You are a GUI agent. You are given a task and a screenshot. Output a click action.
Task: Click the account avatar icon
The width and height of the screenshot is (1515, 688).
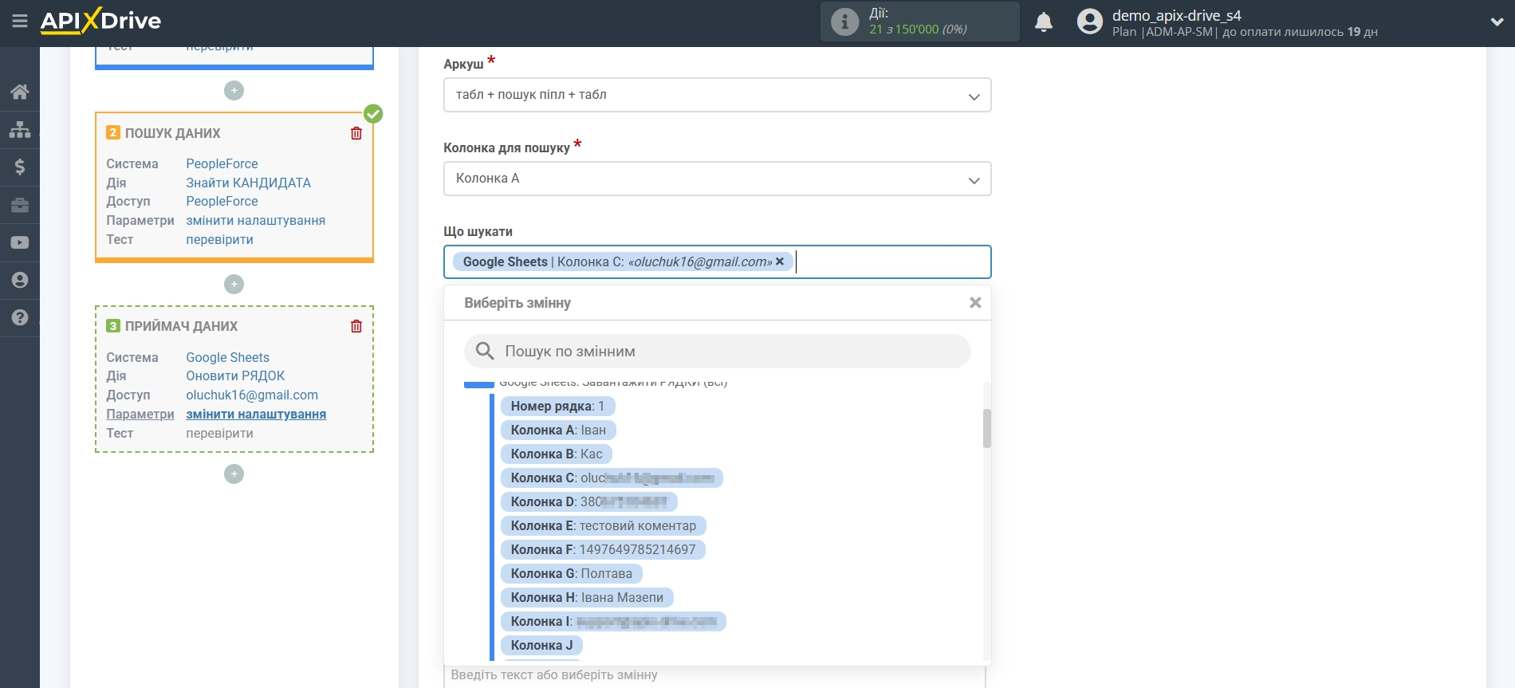click(1090, 22)
